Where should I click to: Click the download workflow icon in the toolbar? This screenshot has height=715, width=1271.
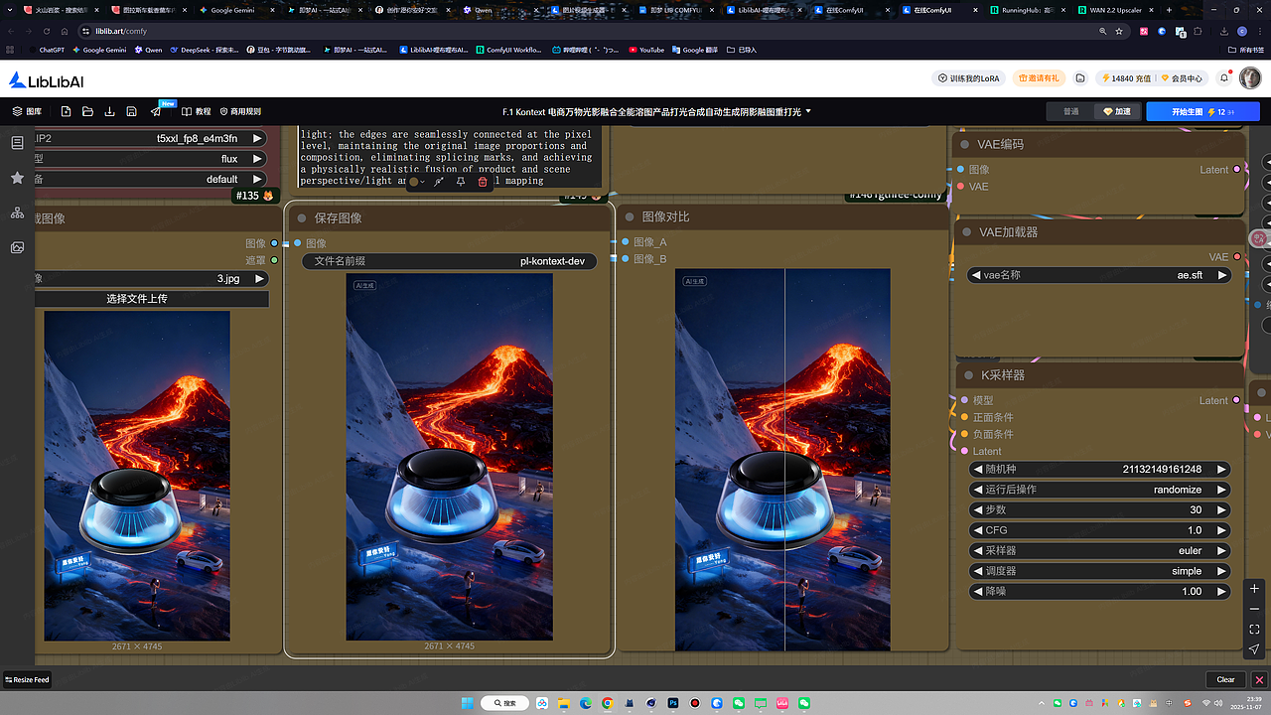(x=110, y=111)
